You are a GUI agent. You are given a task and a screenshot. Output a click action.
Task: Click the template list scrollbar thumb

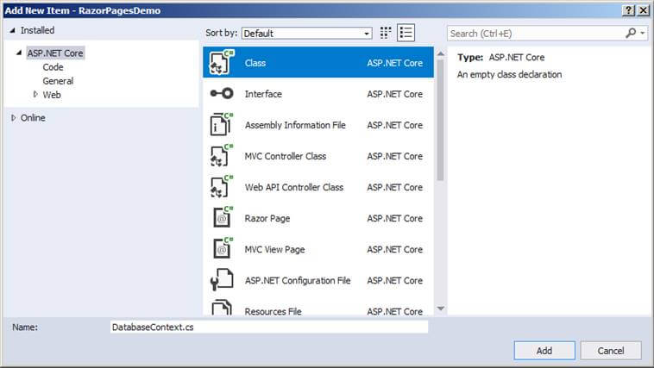[x=440, y=119]
